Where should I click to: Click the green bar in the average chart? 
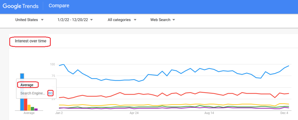click(x=33, y=108)
